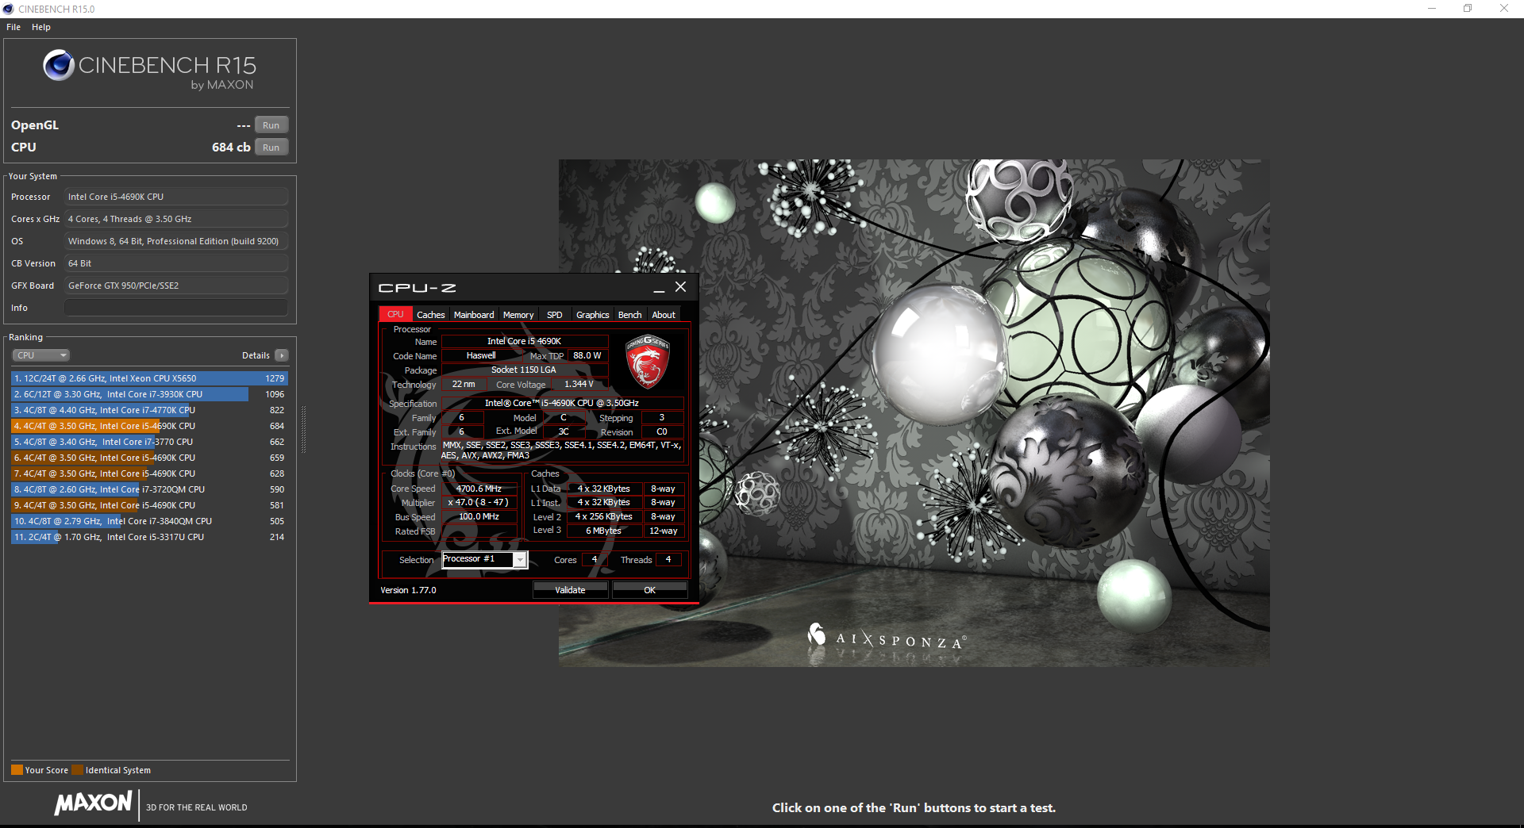The height and width of the screenshot is (828, 1524).
Task: Run the OpenGL benchmark
Action: [271, 125]
